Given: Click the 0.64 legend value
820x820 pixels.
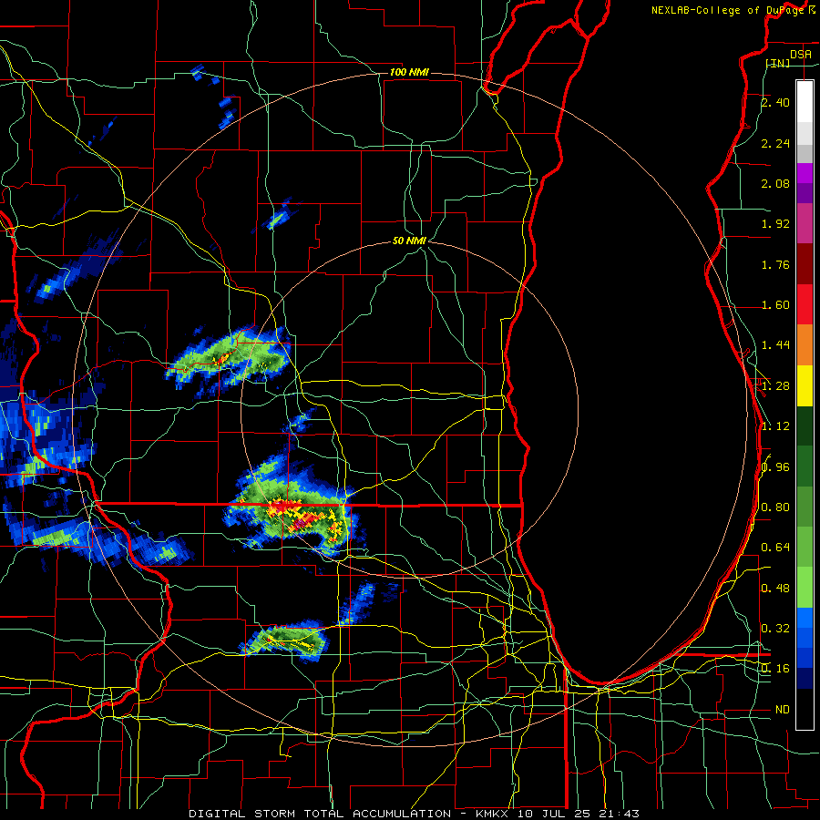Looking at the screenshot, I should [775, 548].
